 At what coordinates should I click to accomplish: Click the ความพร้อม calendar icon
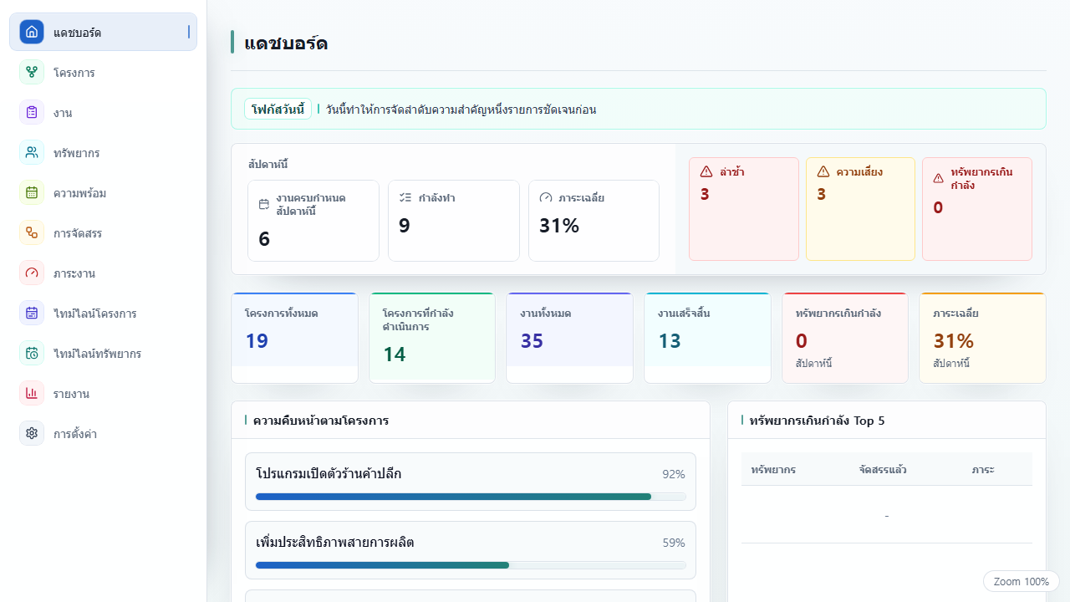[x=32, y=192]
